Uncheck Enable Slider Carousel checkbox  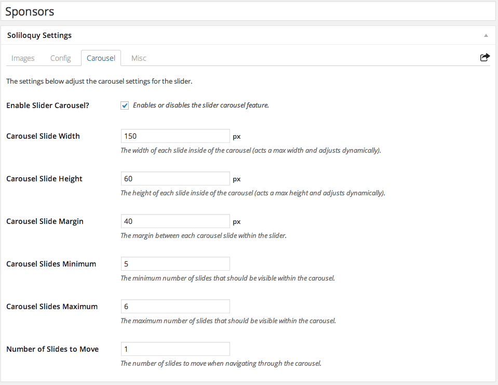[x=125, y=105]
